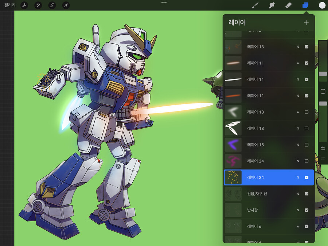Show 레이어 18 with blend mode A

pos(306,112)
